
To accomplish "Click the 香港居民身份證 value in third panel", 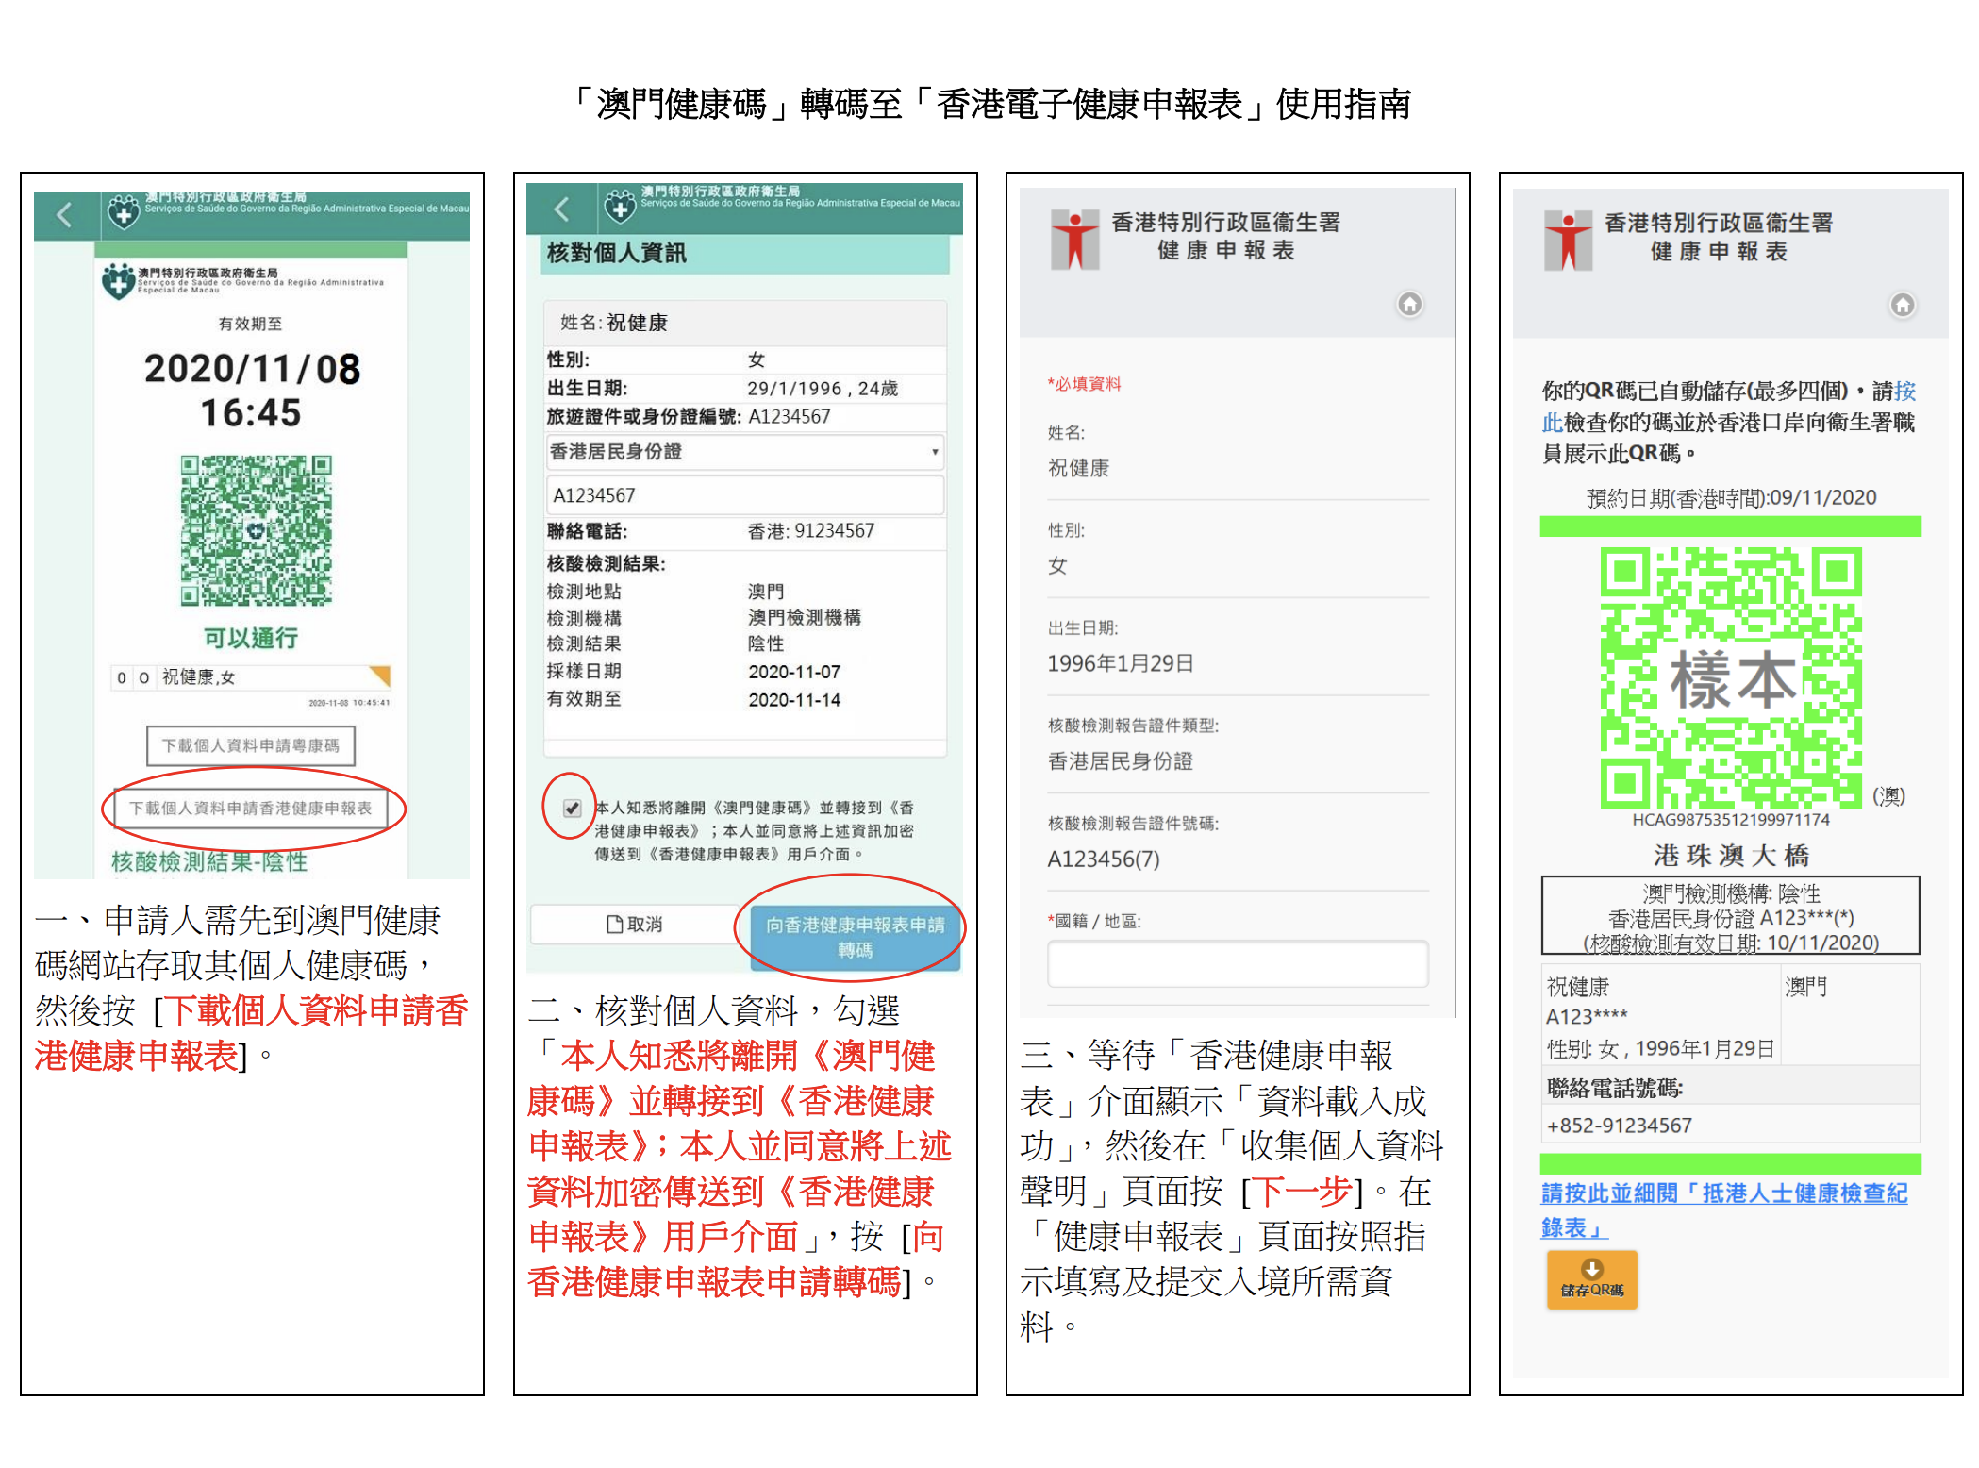I will (x=1120, y=760).
